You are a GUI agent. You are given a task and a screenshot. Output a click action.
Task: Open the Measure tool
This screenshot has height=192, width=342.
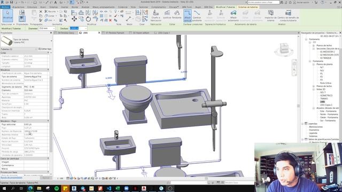click(129, 19)
